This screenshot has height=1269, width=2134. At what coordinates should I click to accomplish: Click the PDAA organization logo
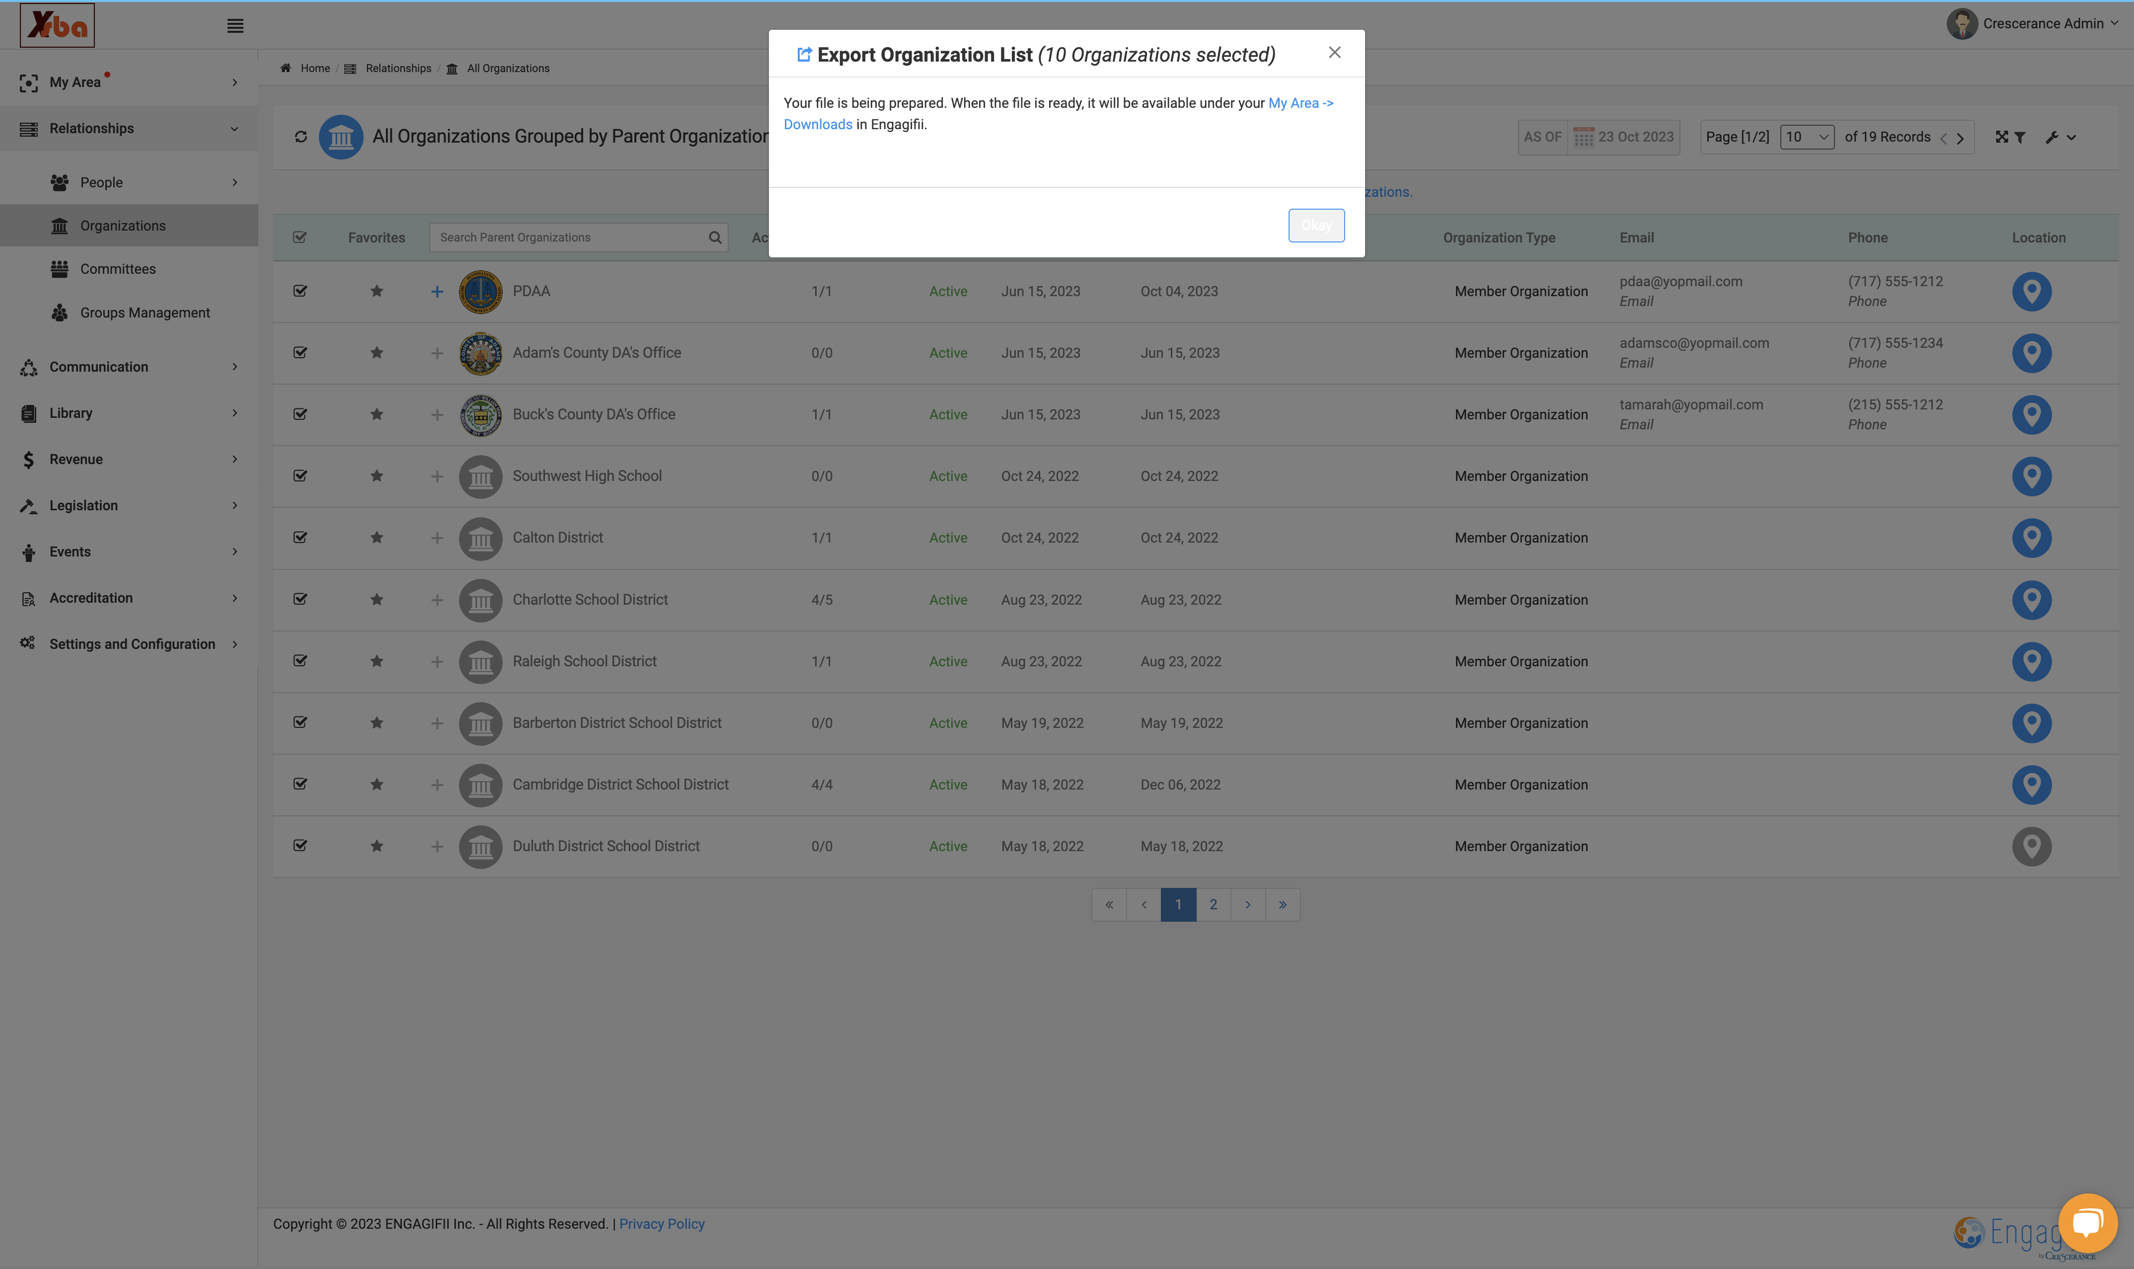[480, 292]
